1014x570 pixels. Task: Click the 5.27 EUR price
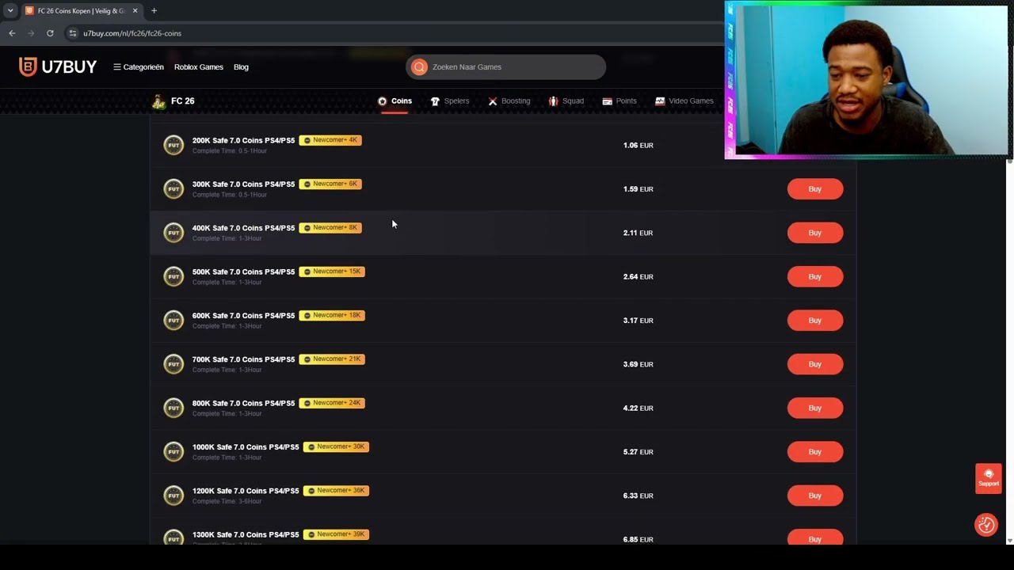638,452
